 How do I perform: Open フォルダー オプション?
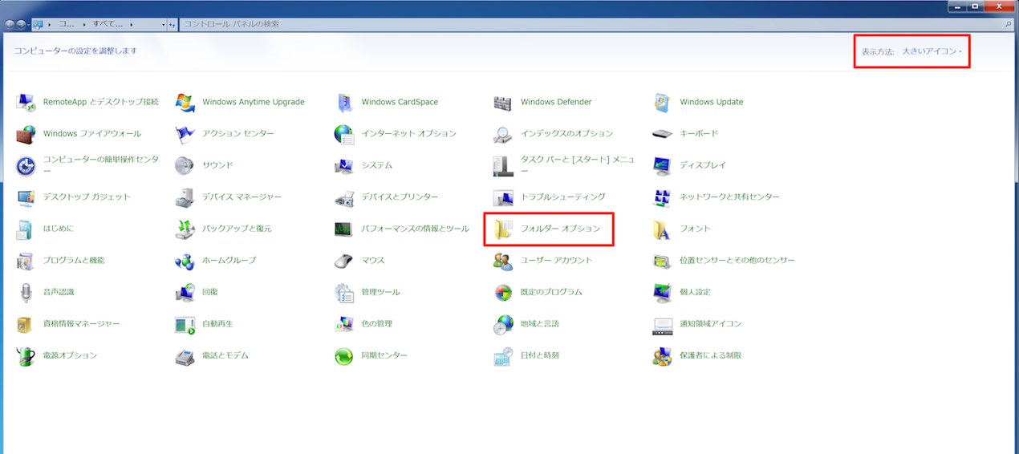pos(560,229)
